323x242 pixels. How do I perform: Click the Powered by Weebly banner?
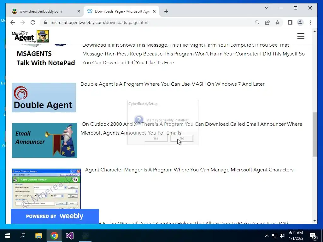point(55,216)
